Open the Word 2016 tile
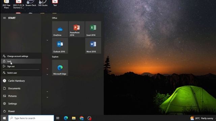Screen dimensions: 216x121 coord(93,46)
